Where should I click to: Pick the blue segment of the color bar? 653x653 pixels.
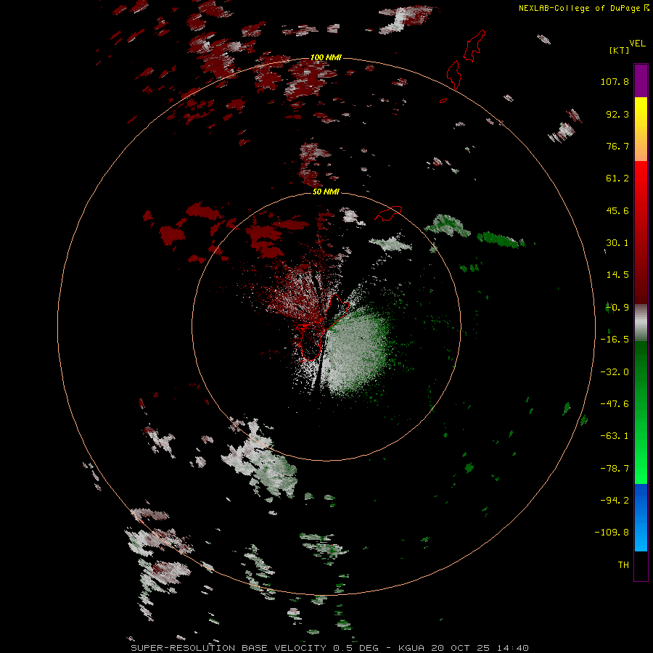tap(641, 517)
